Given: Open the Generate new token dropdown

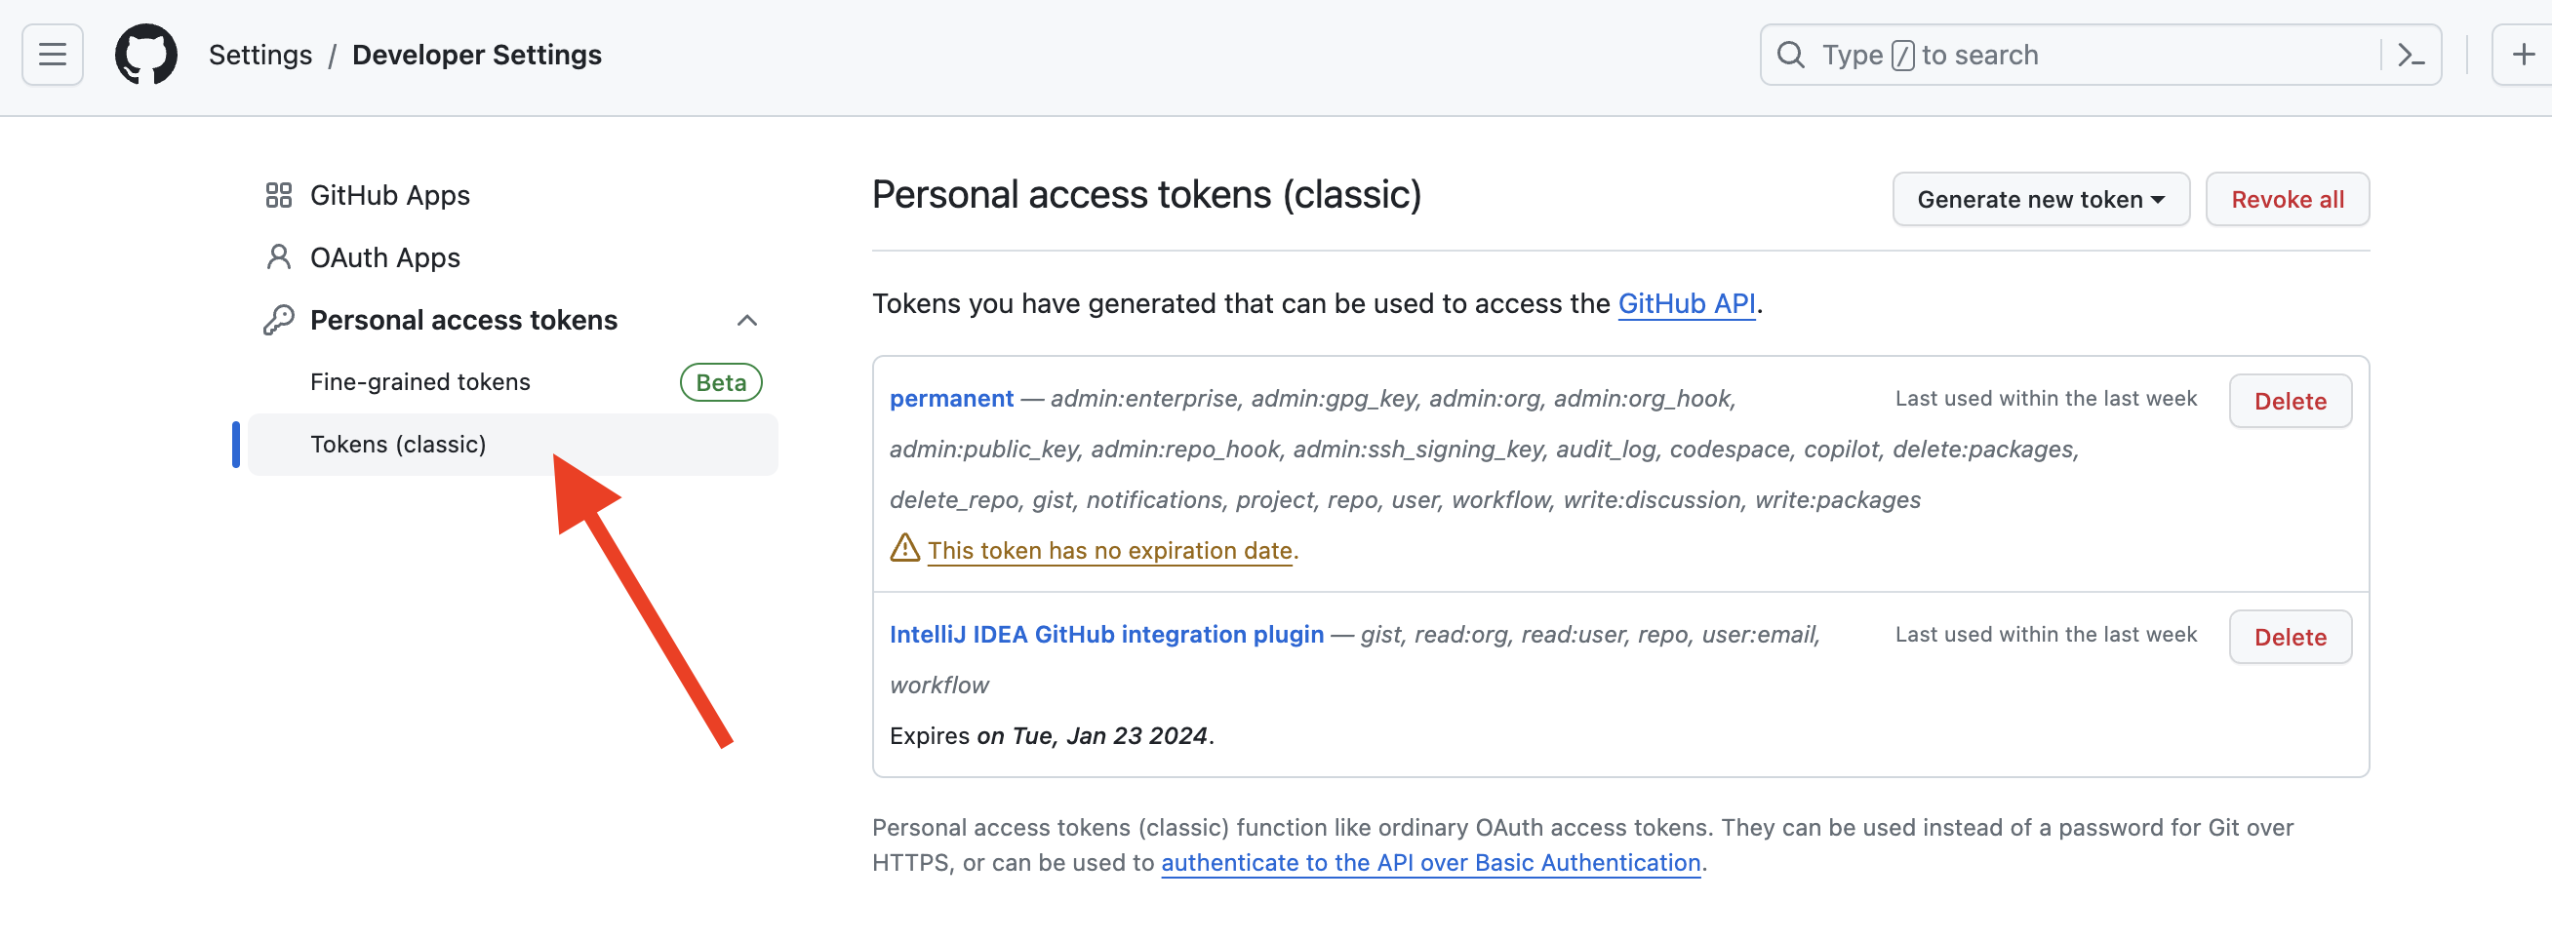Looking at the screenshot, I should 2041,199.
